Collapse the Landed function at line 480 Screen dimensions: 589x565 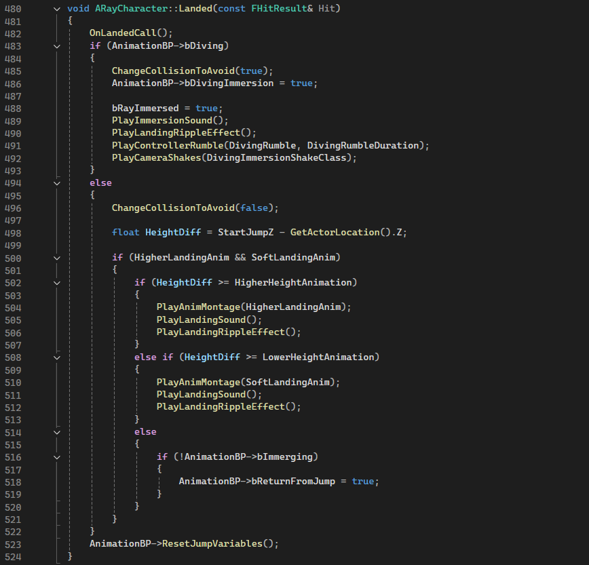57,8
